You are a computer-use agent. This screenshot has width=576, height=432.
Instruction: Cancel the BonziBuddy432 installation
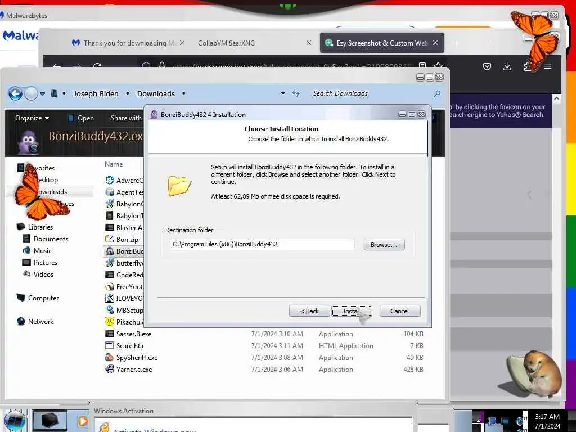[400, 310]
